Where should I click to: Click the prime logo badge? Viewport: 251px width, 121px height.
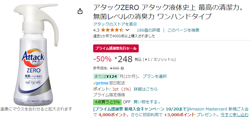point(101,83)
